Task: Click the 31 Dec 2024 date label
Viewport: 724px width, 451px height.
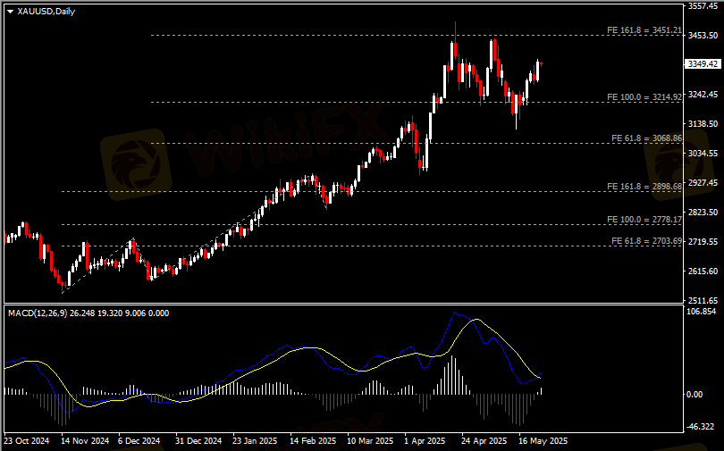Action: [x=198, y=441]
